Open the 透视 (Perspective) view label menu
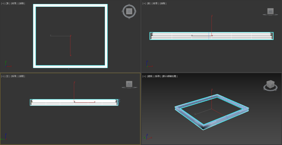 [x=150, y=76]
